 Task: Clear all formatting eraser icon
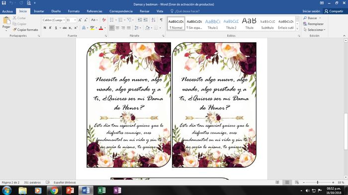[103, 20]
